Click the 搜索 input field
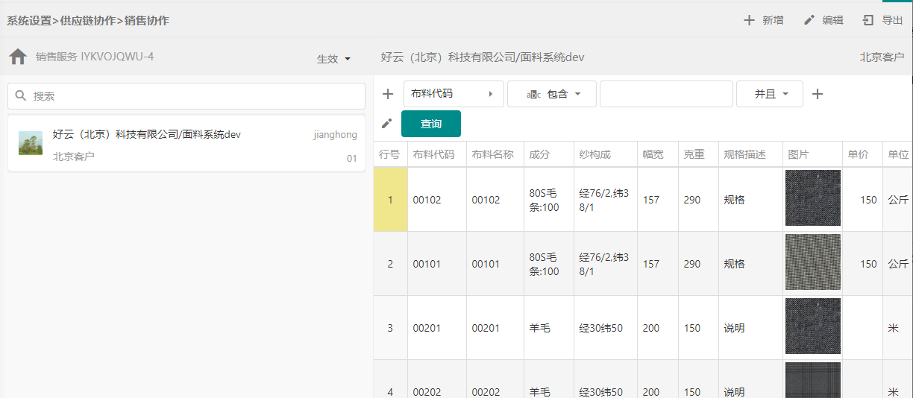This screenshot has height=398, width=913. [186, 96]
